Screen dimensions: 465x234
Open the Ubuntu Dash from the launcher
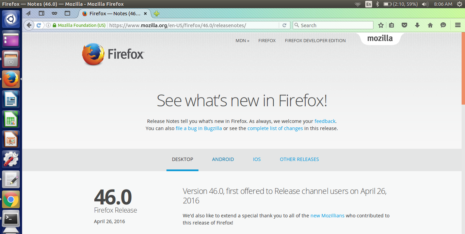11,19
